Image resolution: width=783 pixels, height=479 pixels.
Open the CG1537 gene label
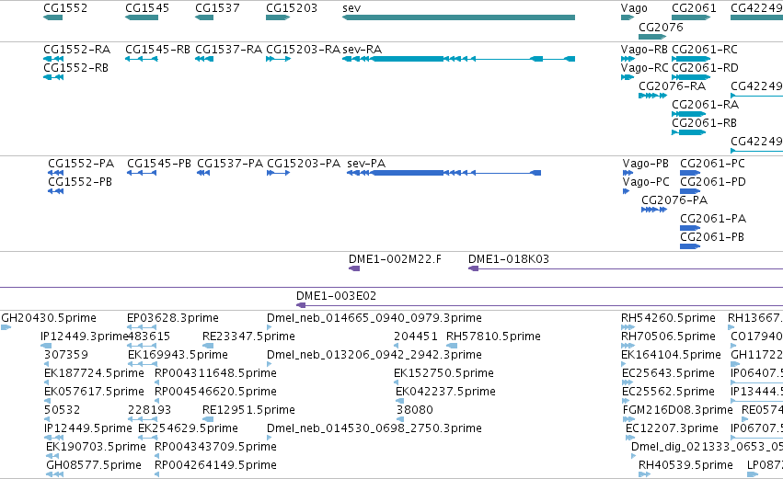217,8
